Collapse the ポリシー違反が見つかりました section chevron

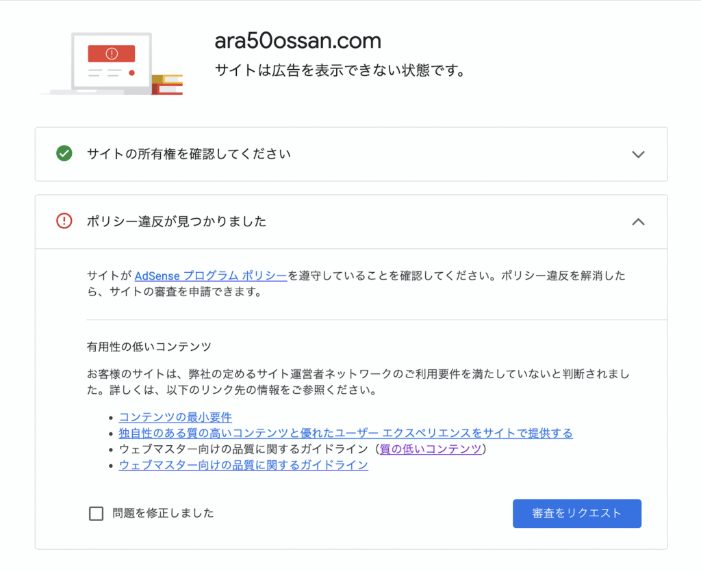[x=638, y=222]
